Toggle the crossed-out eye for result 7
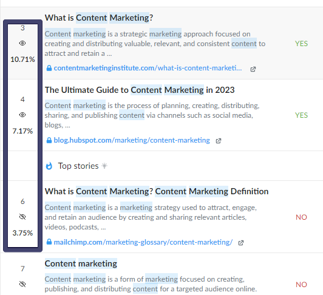 [x=22, y=284]
